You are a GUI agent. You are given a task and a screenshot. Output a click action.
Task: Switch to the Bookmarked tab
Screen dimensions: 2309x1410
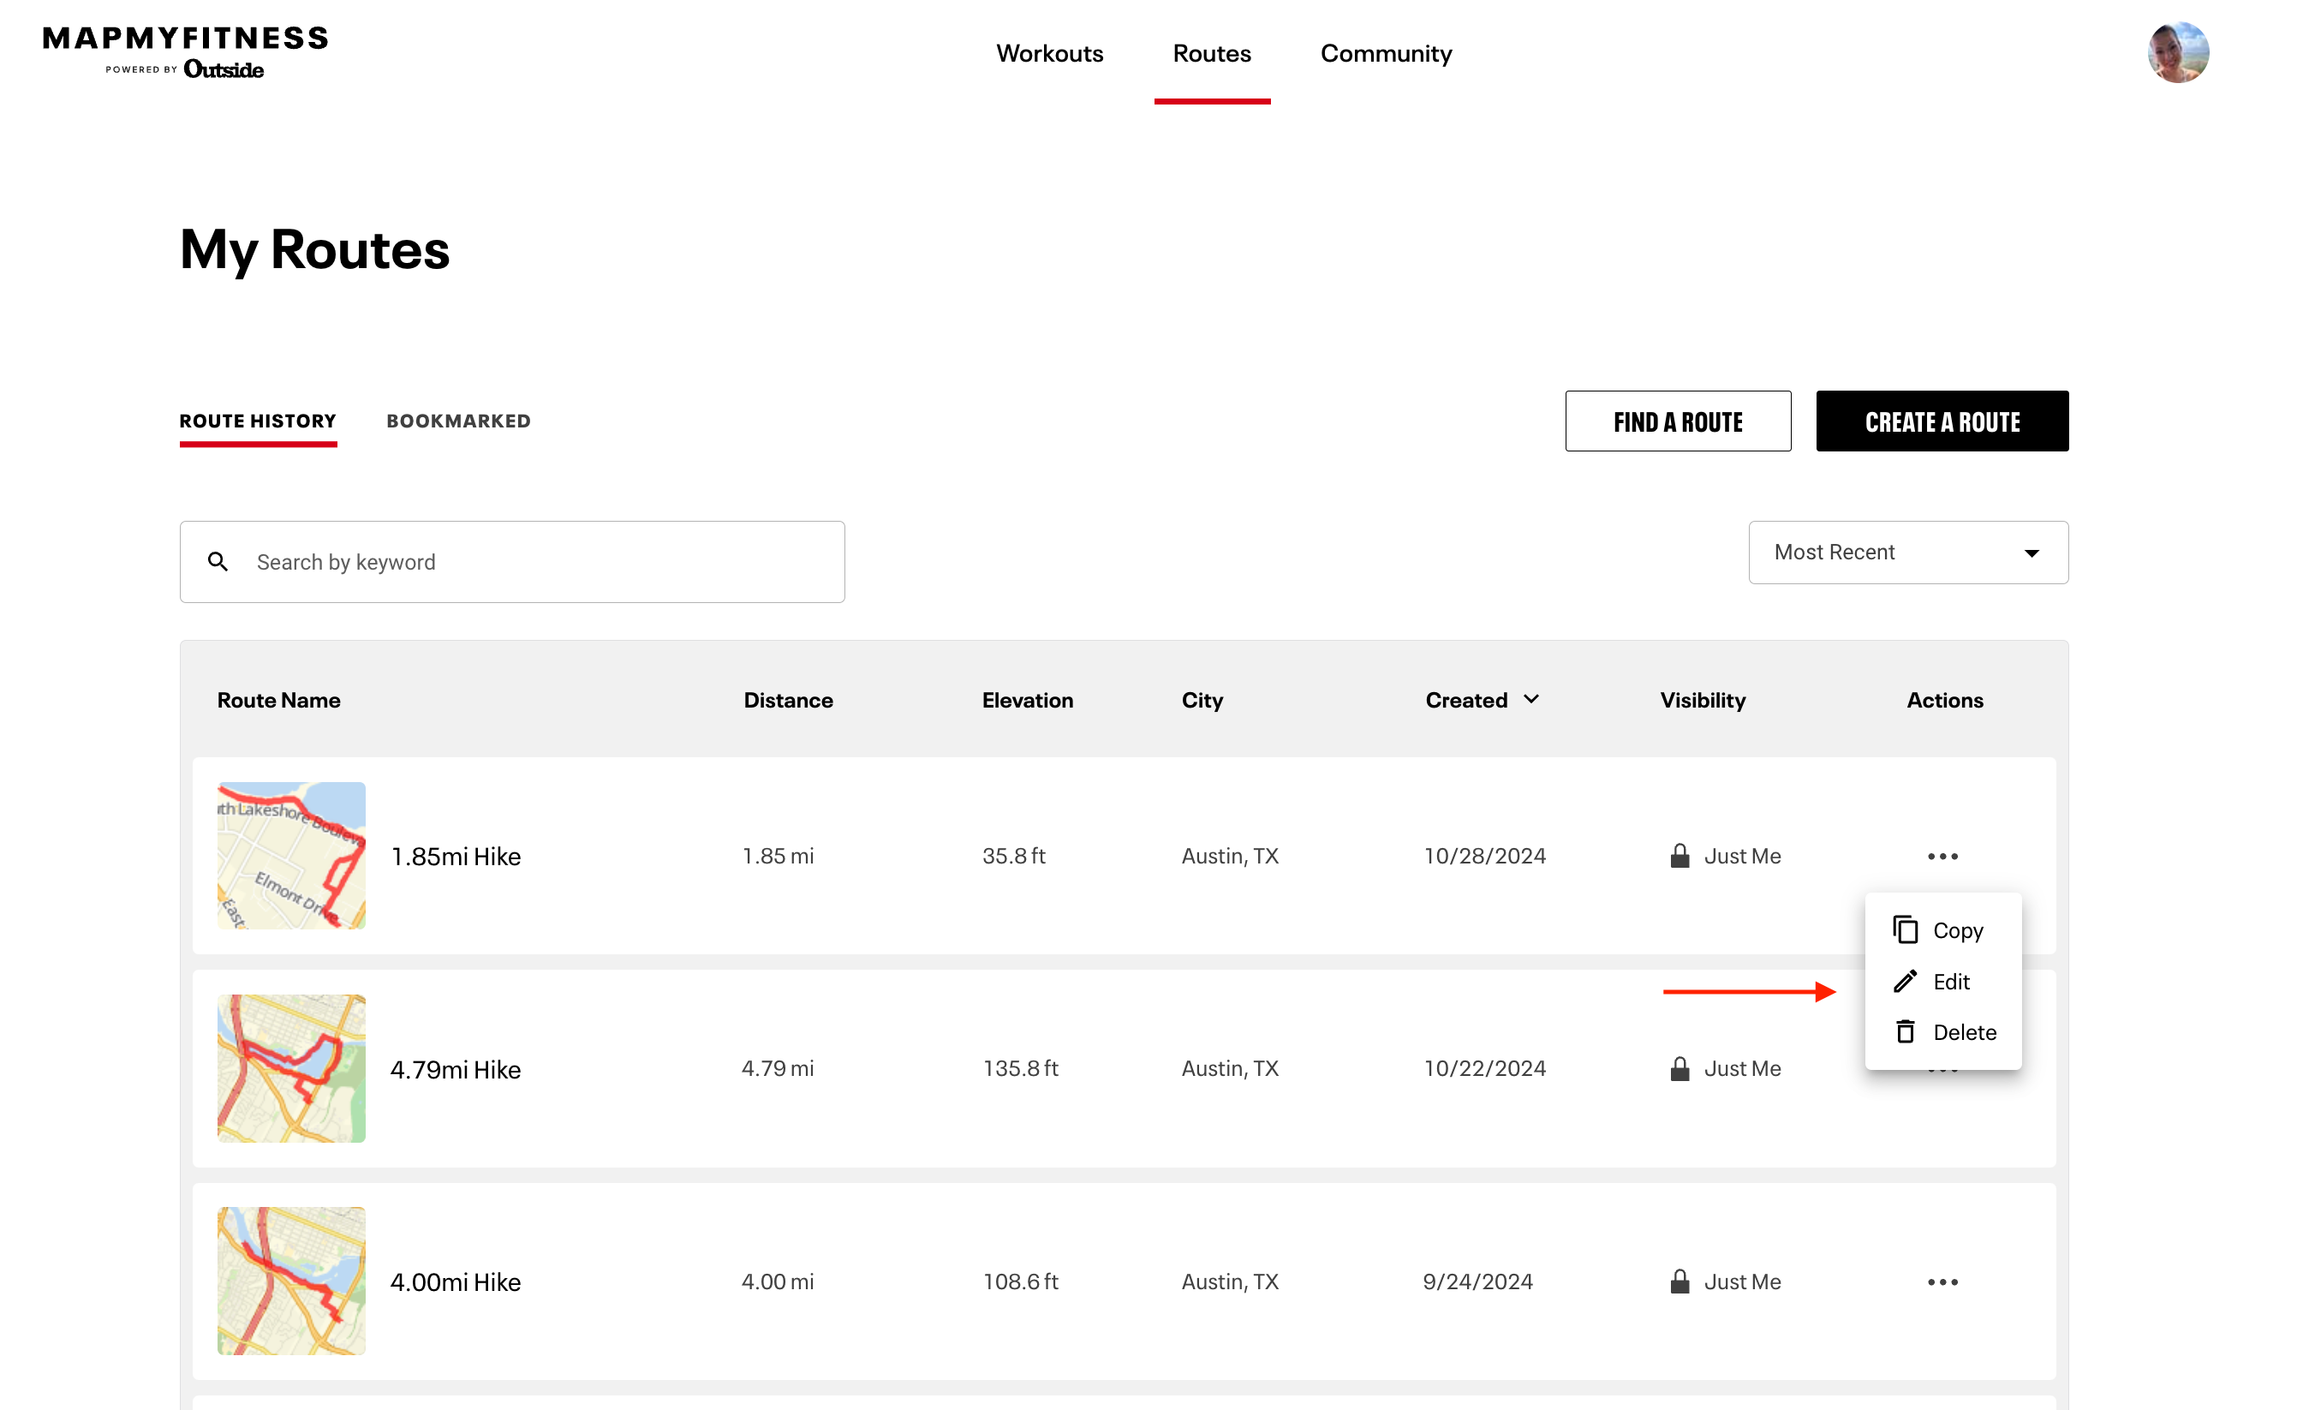point(458,420)
